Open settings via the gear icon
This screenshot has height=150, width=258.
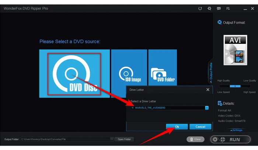tap(209, 8)
